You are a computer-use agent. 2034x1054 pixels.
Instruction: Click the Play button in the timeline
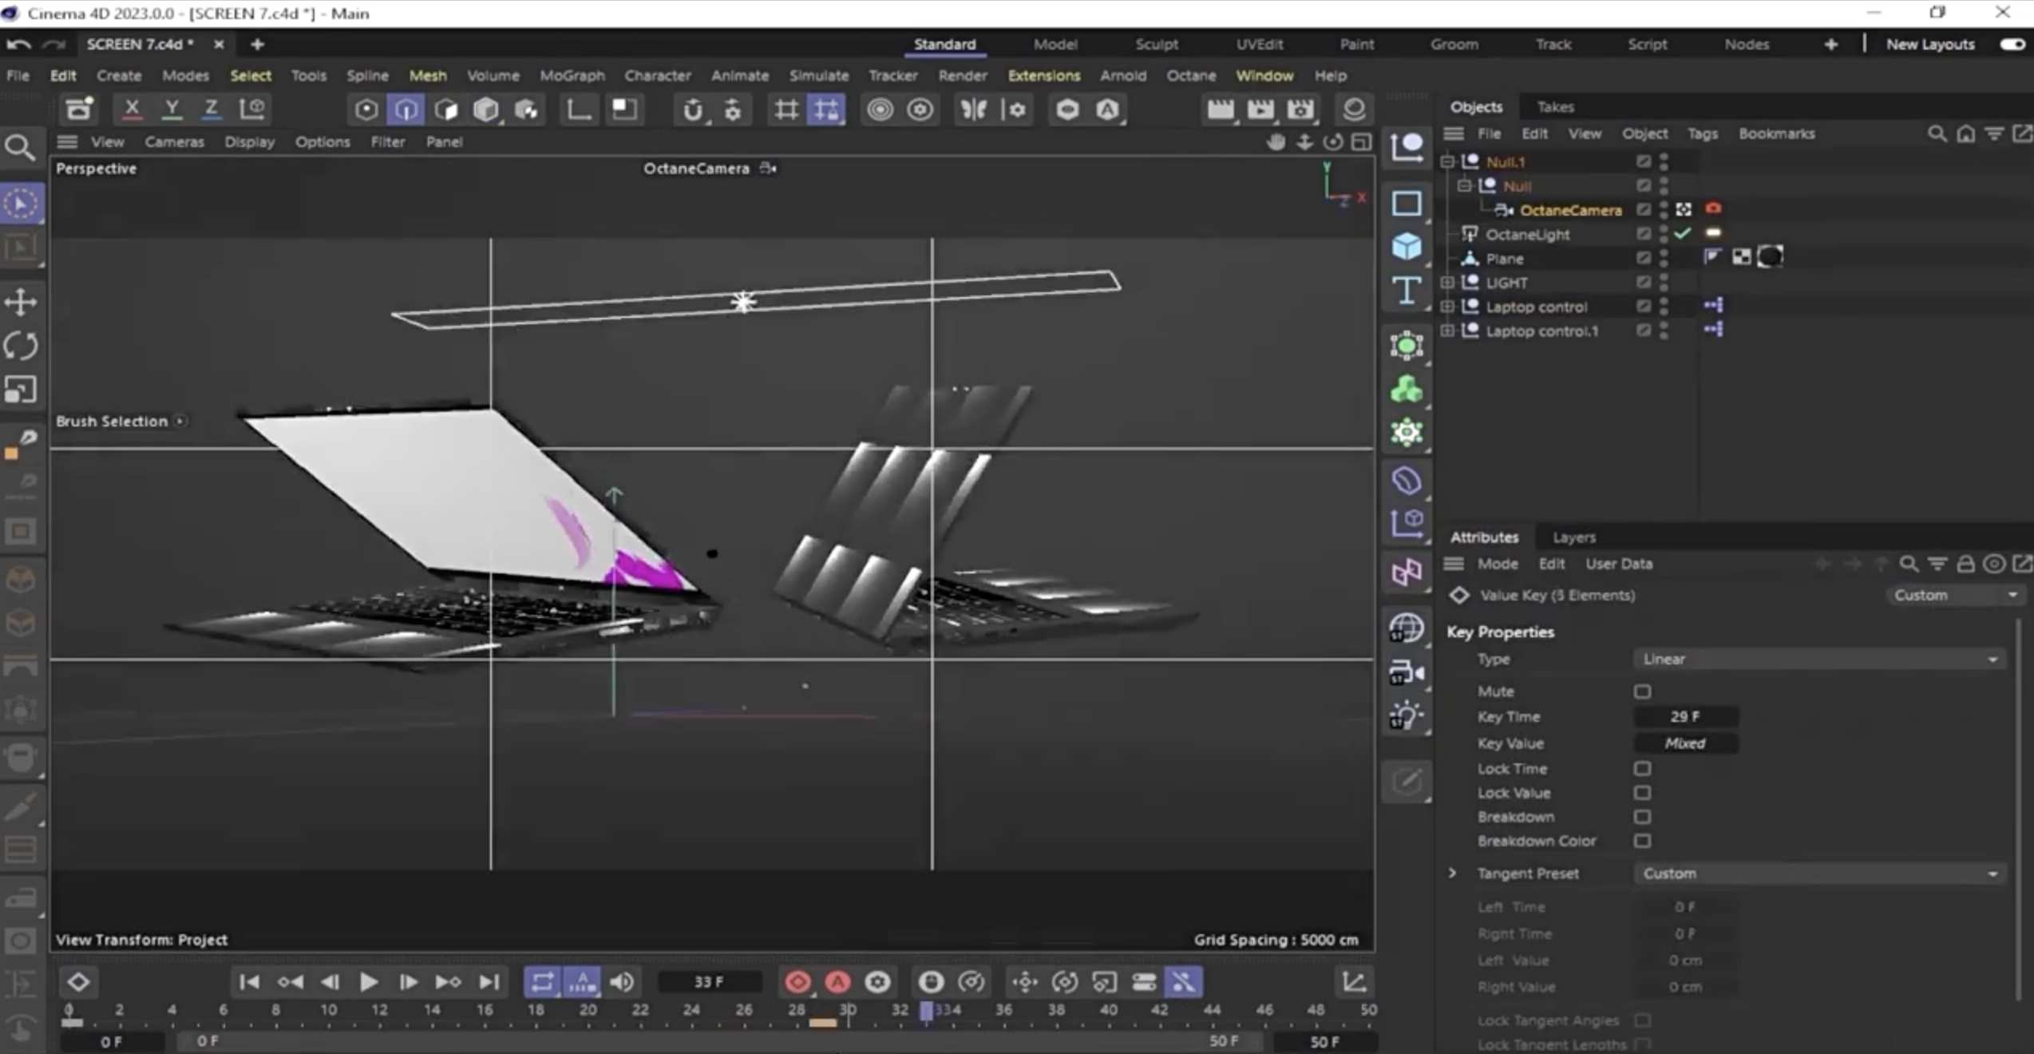[x=368, y=982]
